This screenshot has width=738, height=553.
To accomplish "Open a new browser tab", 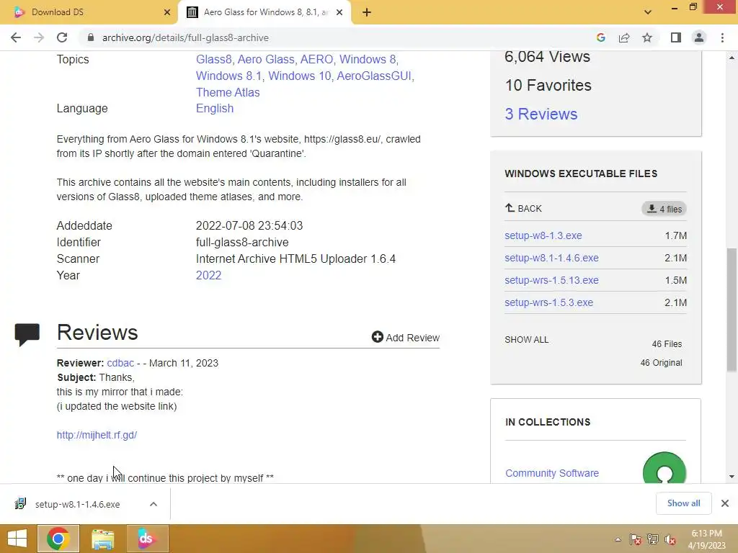I will [367, 12].
